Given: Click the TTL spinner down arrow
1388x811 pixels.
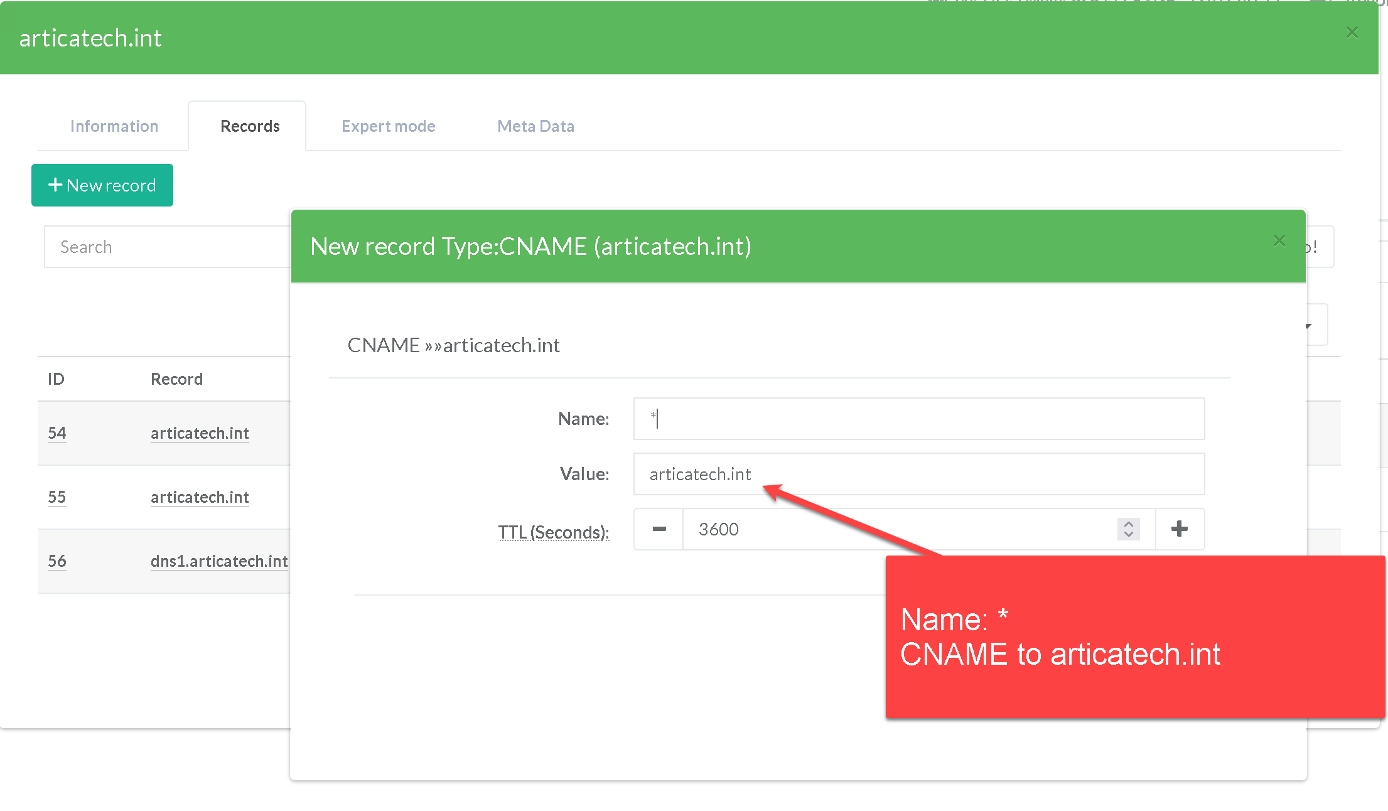Looking at the screenshot, I should coord(1128,535).
